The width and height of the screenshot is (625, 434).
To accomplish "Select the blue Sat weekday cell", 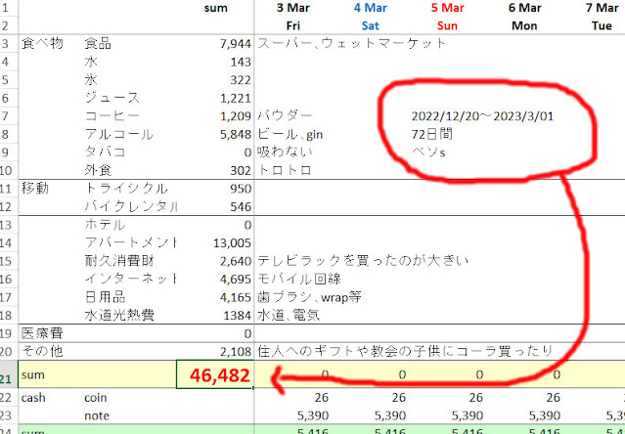I will [371, 25].
